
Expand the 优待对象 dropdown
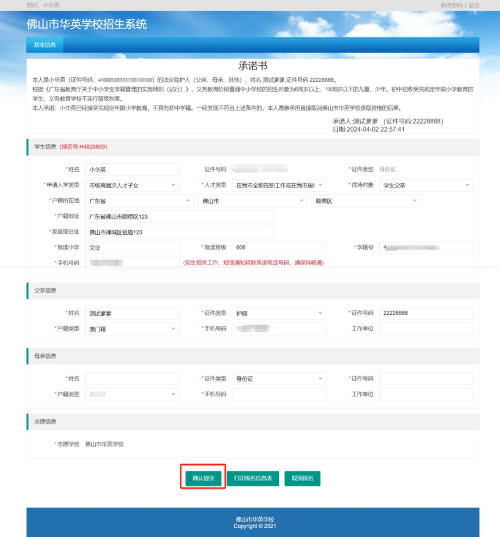[425, 185]
